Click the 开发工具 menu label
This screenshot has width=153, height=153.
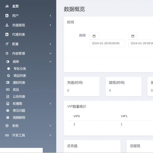[19, 135]
